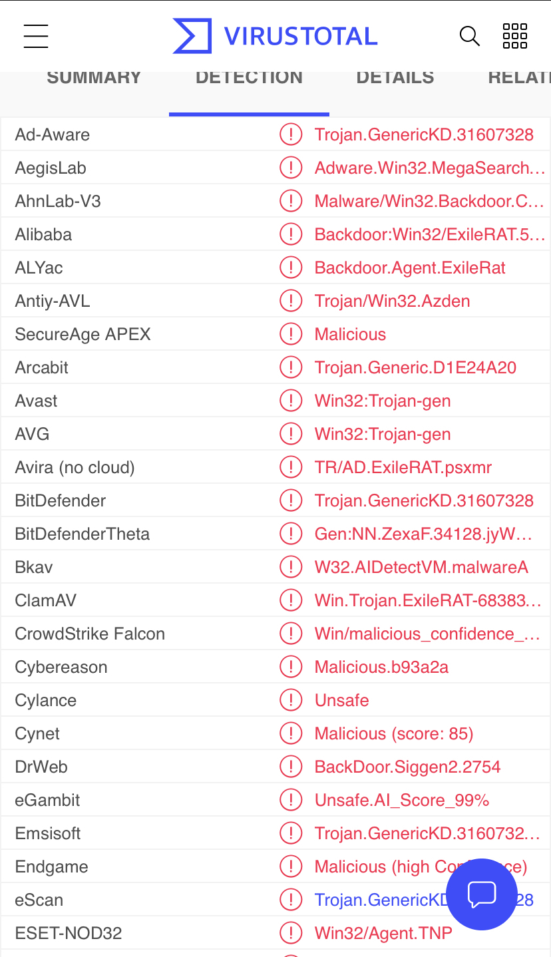551x957 pixels.
Task: Open the apps grid icon
Action: 515,36
